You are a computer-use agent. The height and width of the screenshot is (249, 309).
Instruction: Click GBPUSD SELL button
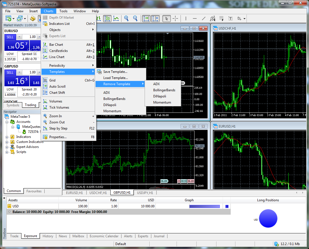[x=10, y=73]
